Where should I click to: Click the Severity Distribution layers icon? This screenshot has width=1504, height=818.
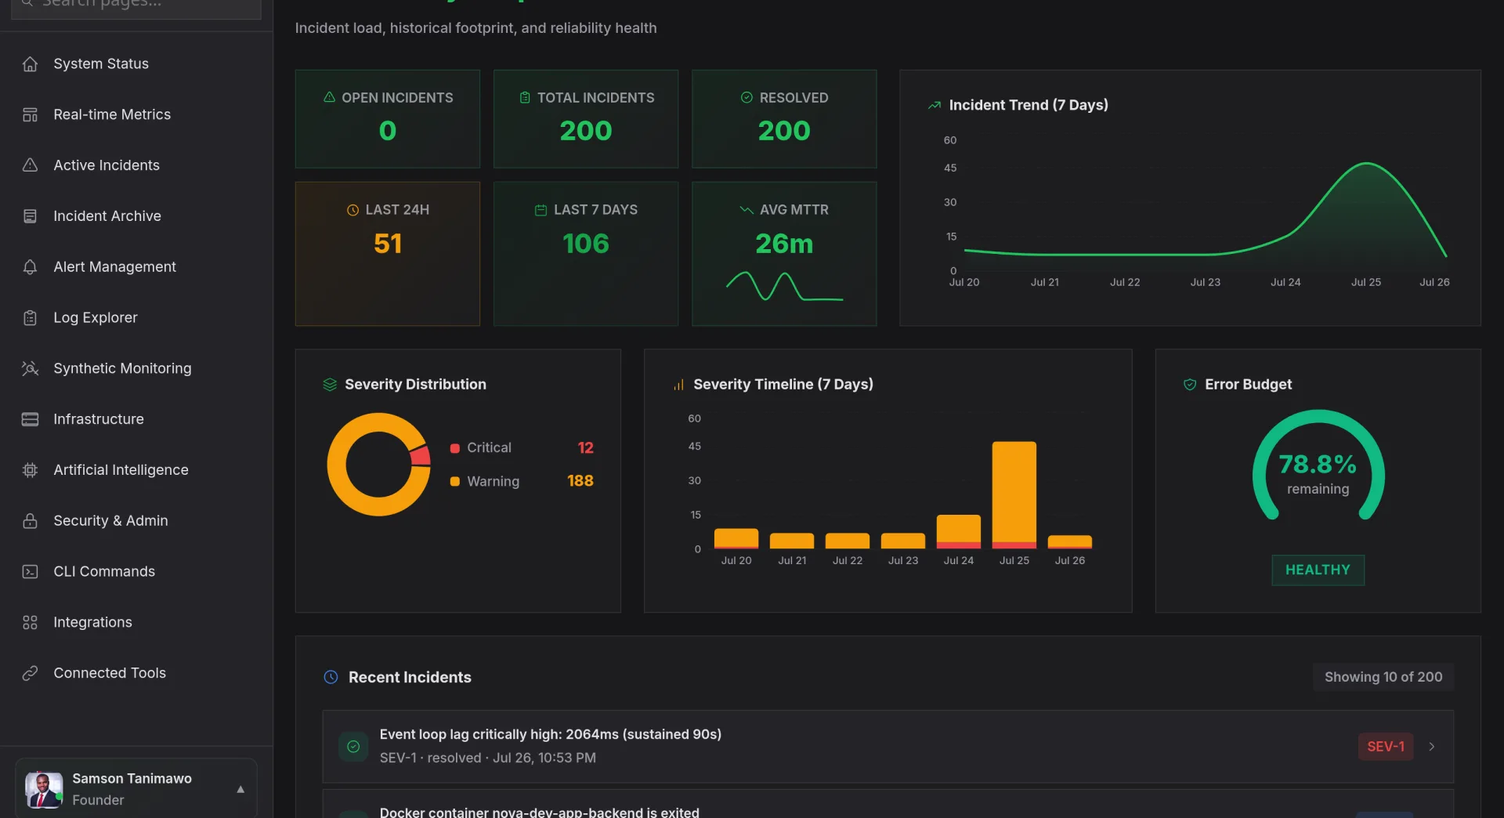click(x=330, y=385)
